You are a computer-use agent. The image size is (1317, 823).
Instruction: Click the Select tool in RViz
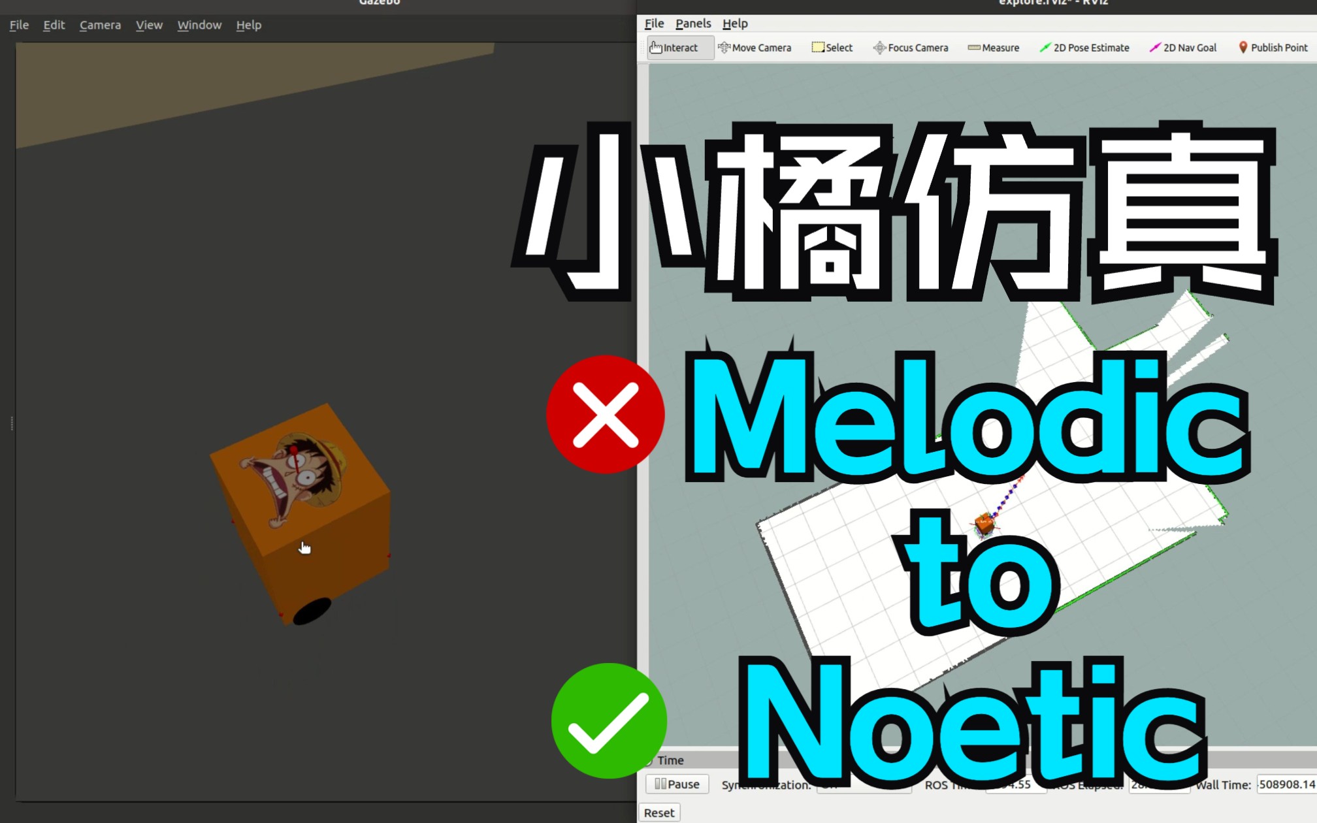click(x=832, y=48)
